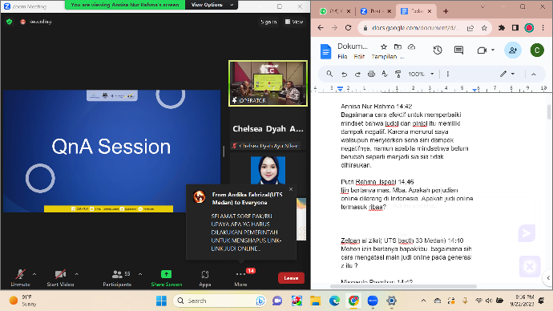Click Share people button in Docs
Image resolution: width=553 pixels, height=311 pixels.
coord(513,50)
